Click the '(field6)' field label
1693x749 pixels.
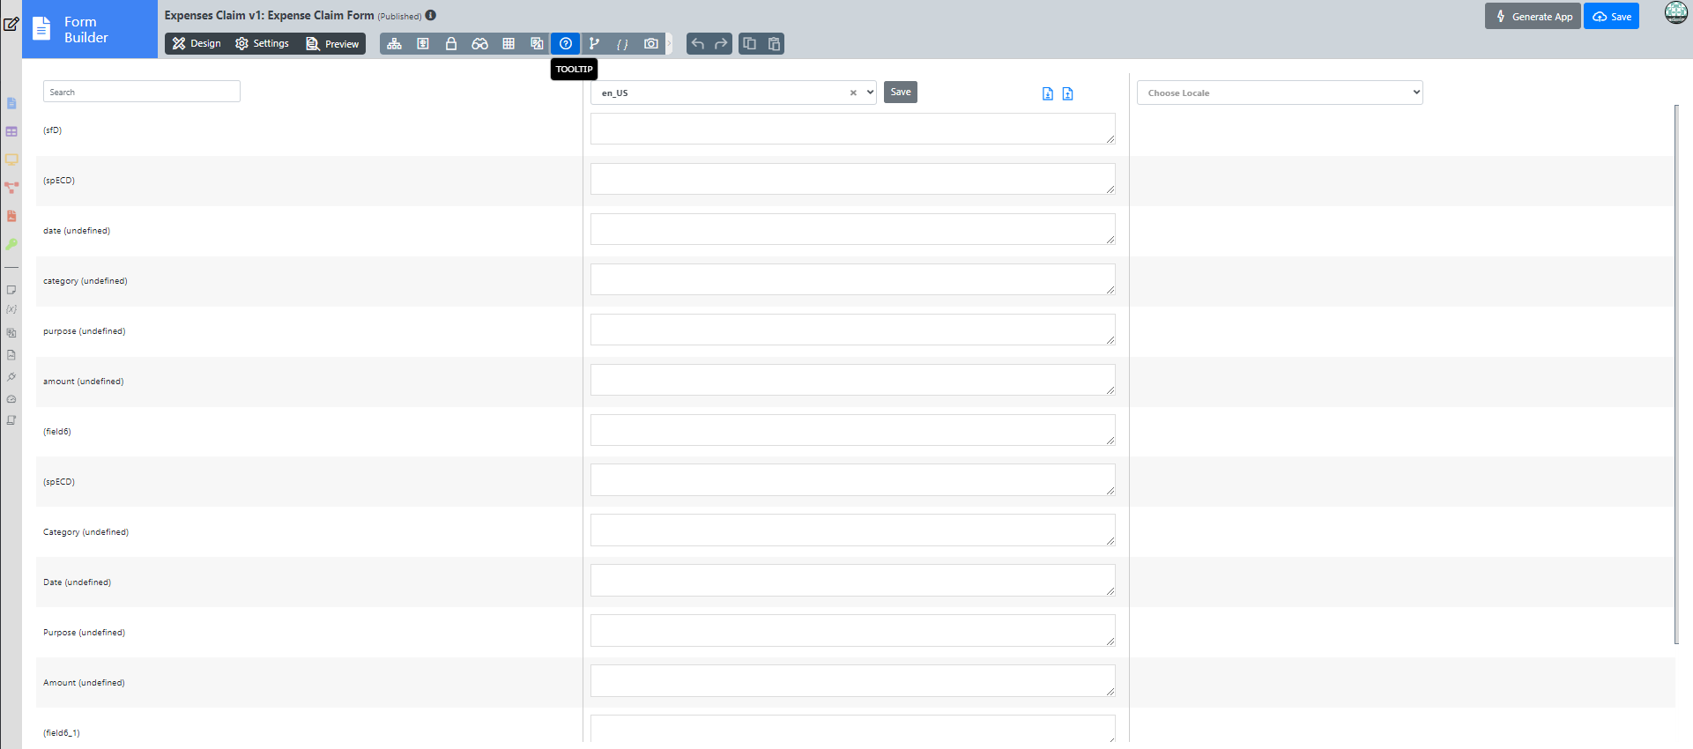click(x=57, y=432)
